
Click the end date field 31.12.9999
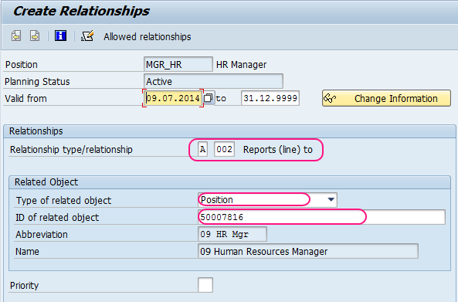coord(270,98)
